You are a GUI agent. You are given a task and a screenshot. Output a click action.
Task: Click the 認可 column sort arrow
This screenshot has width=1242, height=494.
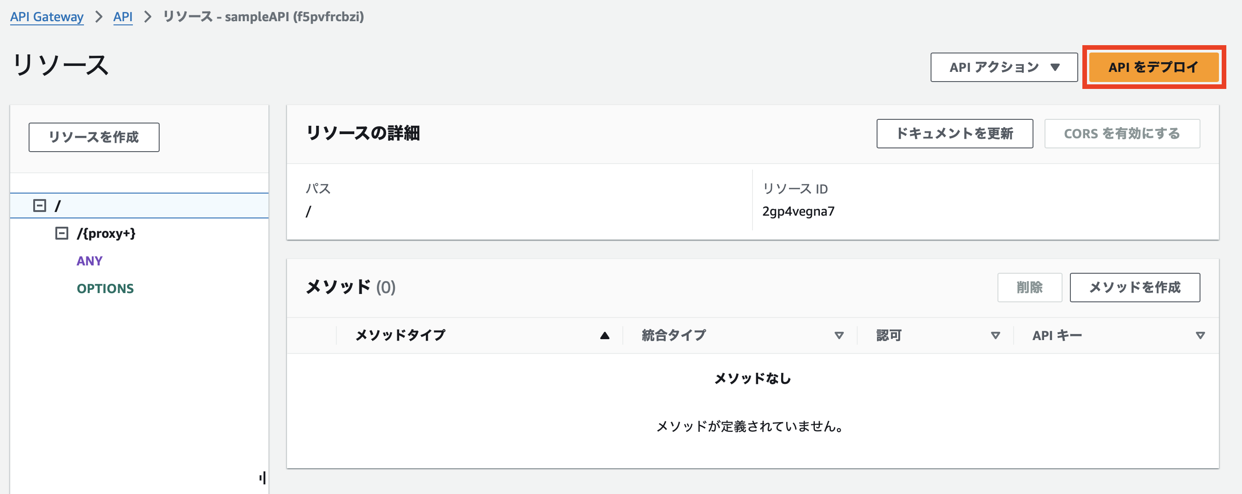pyautogui.click(x=995, y=335)
